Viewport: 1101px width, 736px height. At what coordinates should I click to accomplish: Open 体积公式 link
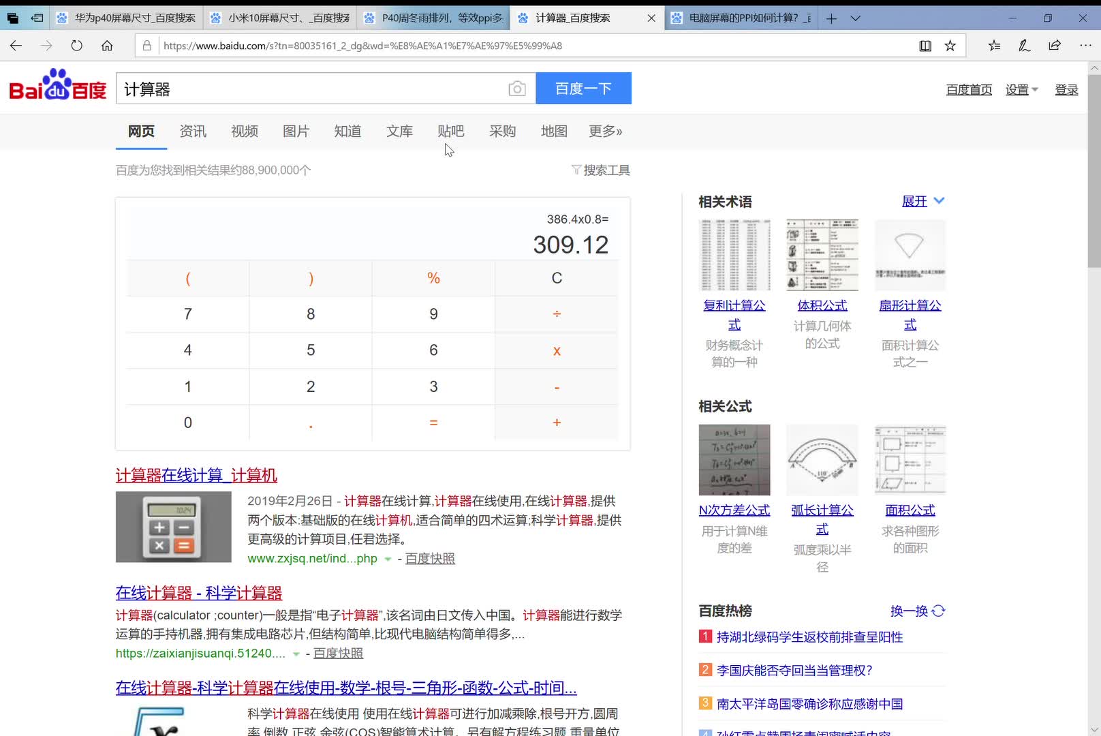click(x=822, y=305)
